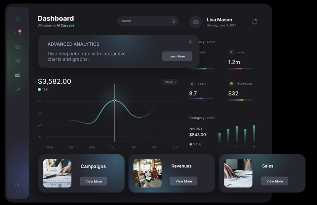Screen dimensions: 317x205
Task: Open messages icon with red badge
Action: click(18, 33)
